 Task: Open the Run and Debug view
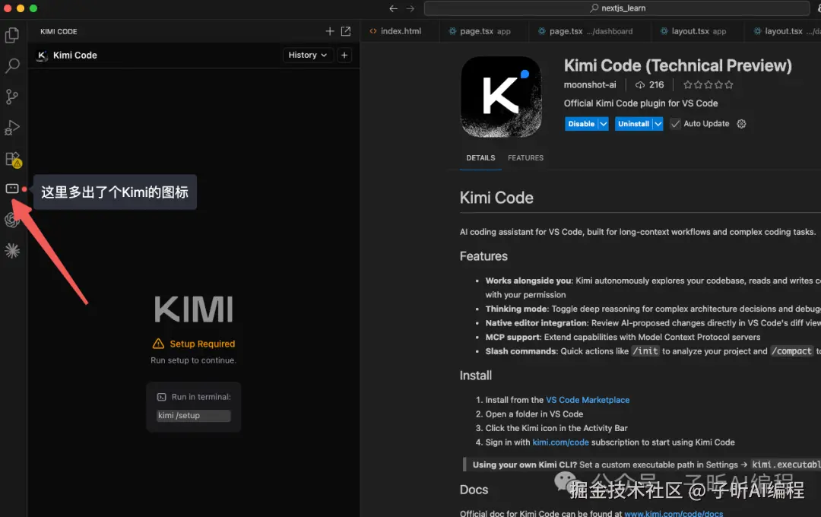pos(12,128)
